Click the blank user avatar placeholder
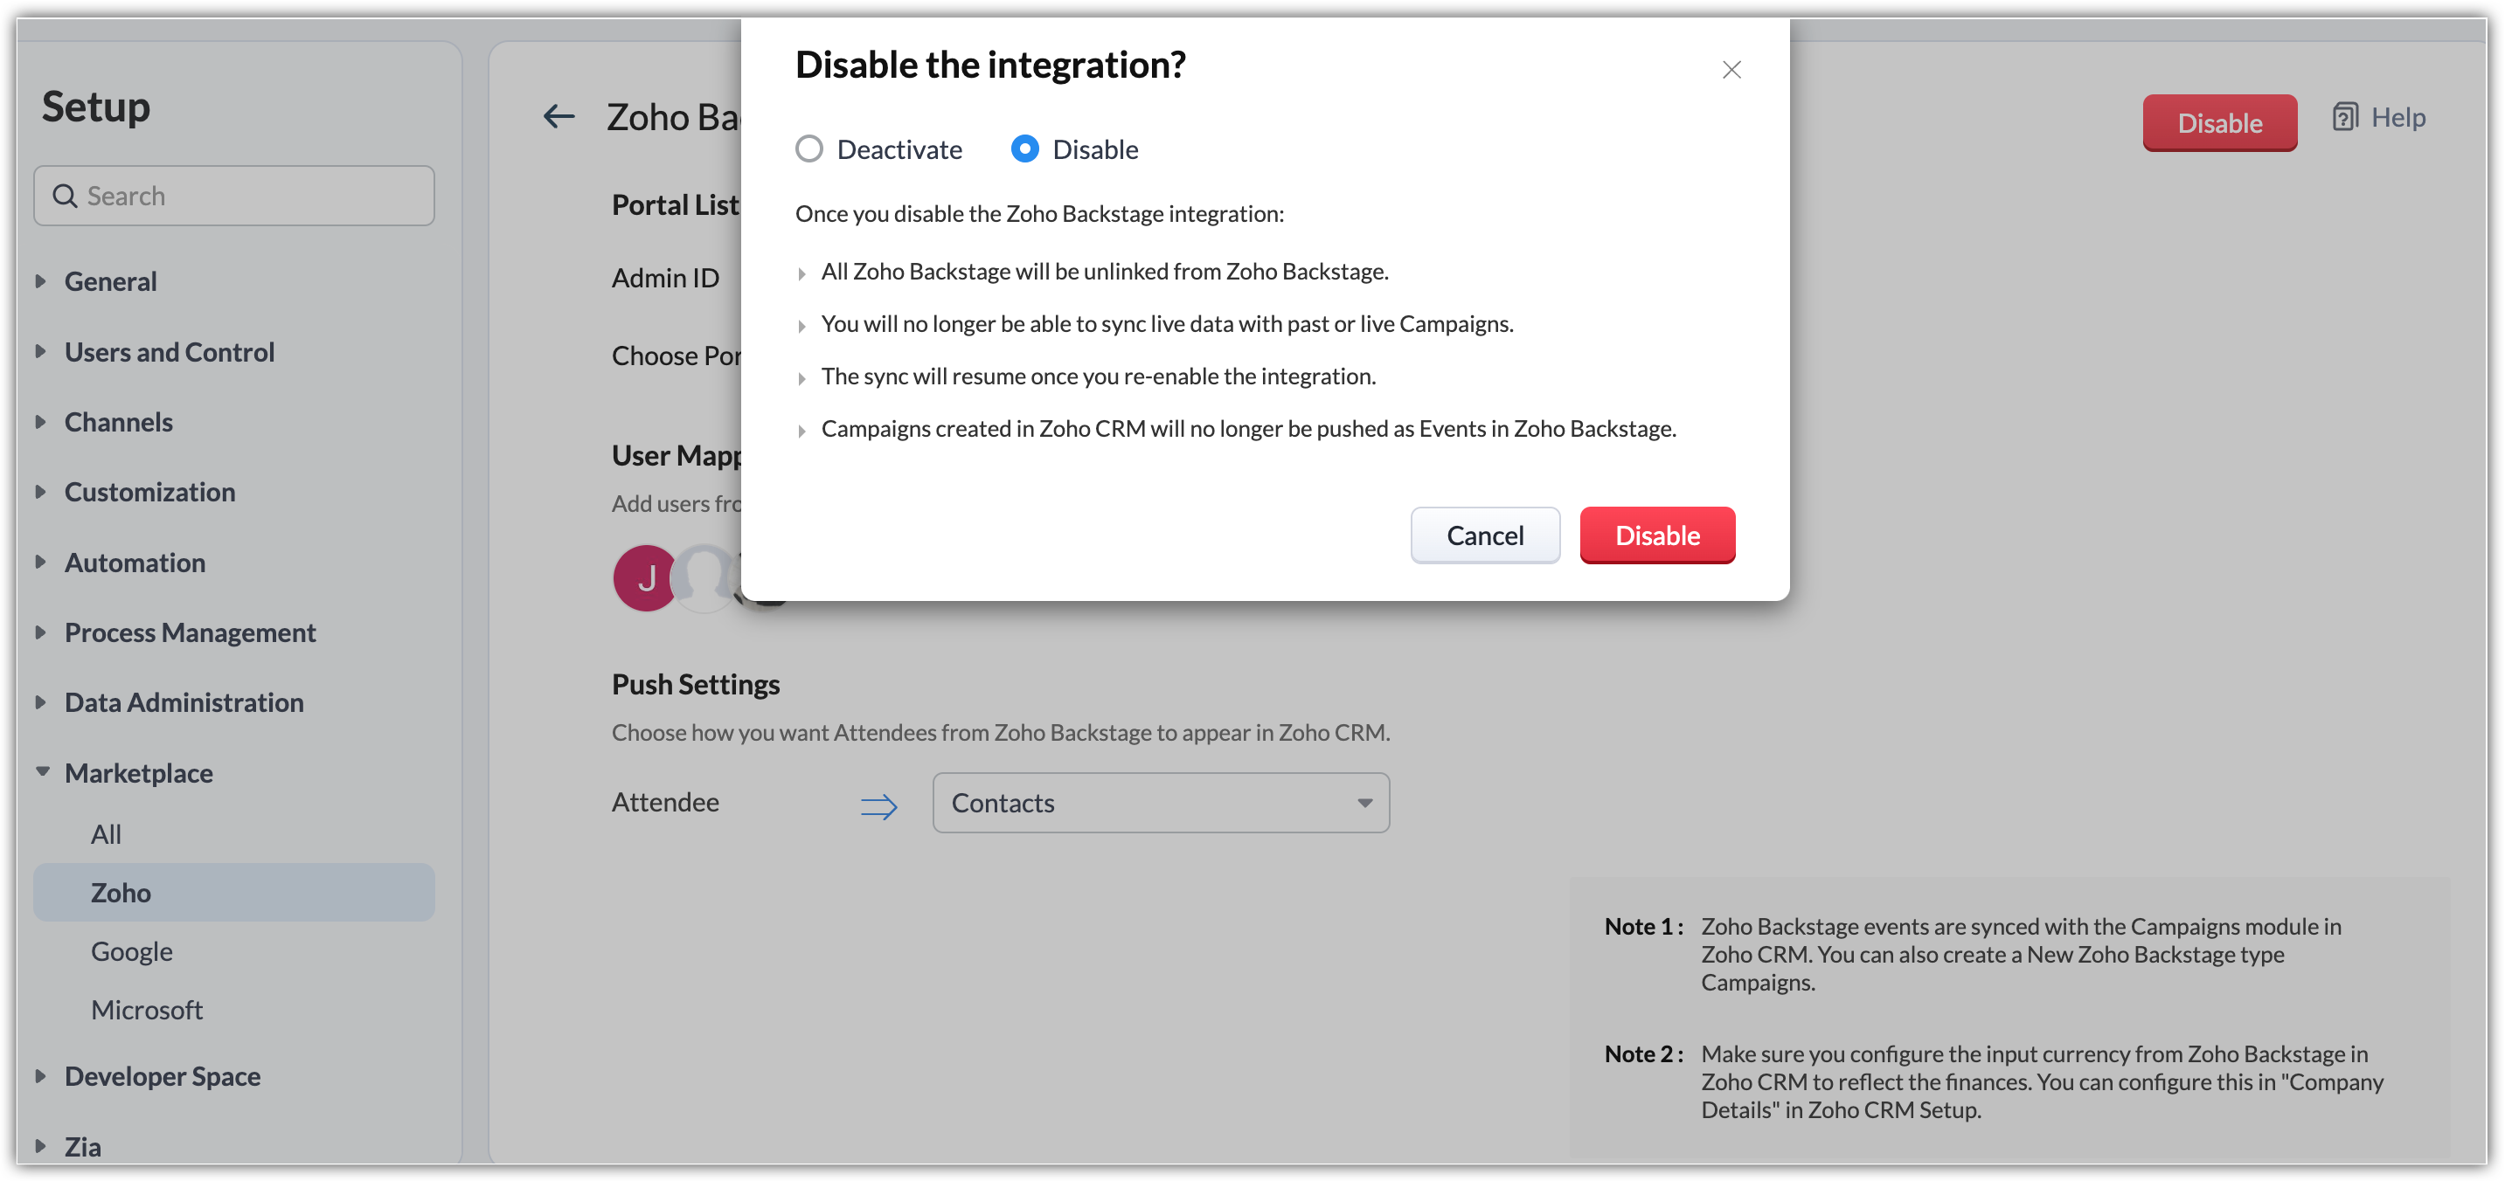Image resolution: width=2505 pixels, height=1181 pixels. (706, 578)
